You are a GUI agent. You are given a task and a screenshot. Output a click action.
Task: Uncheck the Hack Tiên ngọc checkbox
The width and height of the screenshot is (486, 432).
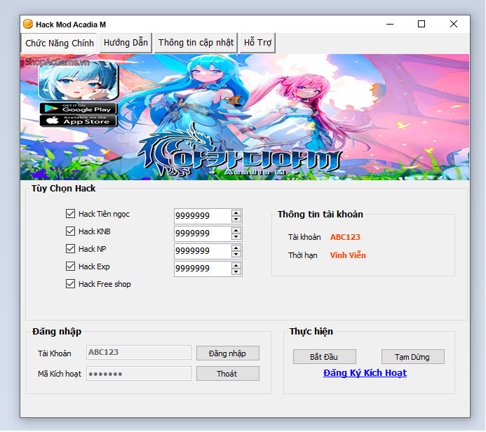(70, 213)
